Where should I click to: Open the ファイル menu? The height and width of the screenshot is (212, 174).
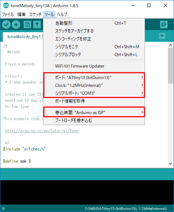8,14
